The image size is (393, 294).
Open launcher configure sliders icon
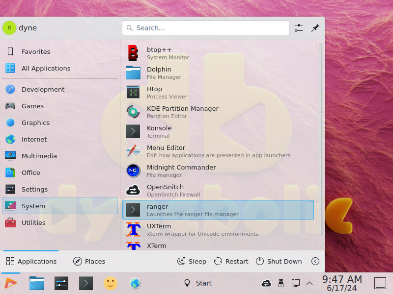click(x=299, y=28)
